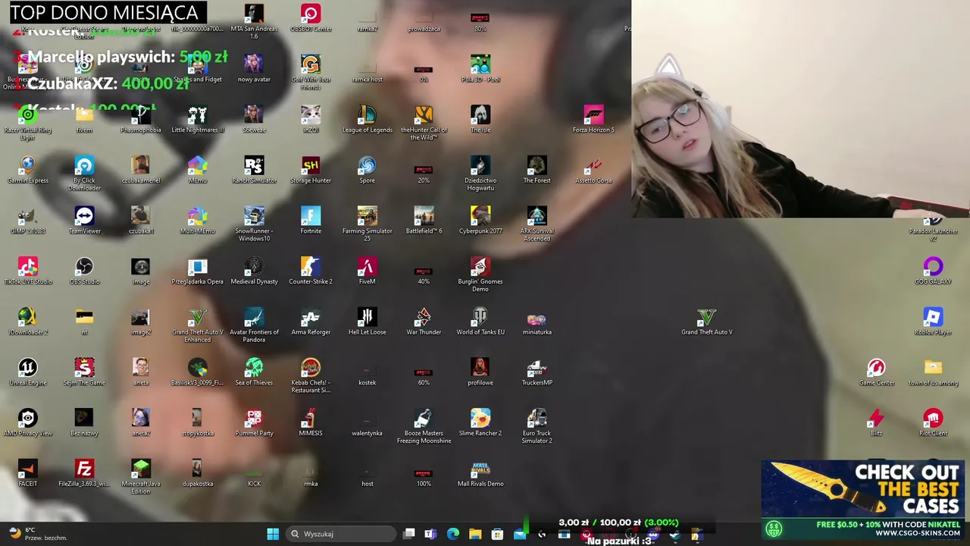Select Mall Rivals Demo shortcut
Image resolution: width=970 pixels, height=546 pixels.
pyautogui.click(x=480, y=473)
